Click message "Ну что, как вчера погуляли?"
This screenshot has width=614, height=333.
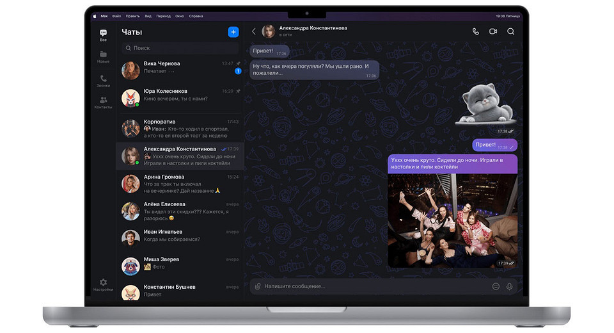click(315, 70)
